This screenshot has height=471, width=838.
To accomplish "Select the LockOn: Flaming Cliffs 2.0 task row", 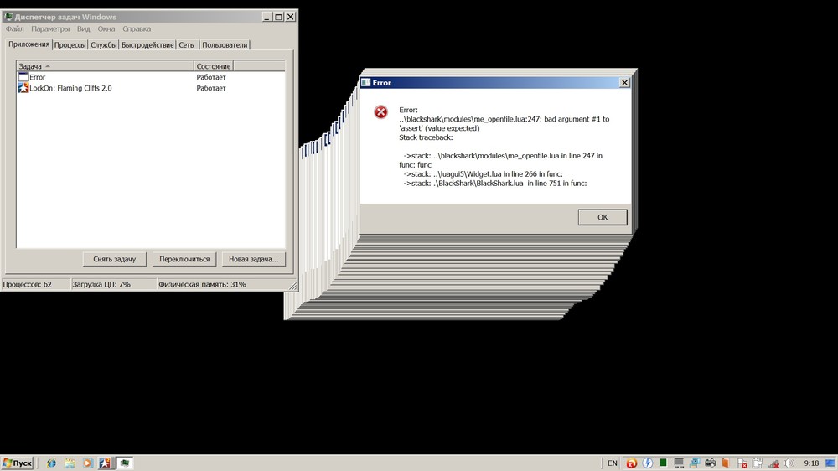I will pyautogui.click(x=151, y=88).
